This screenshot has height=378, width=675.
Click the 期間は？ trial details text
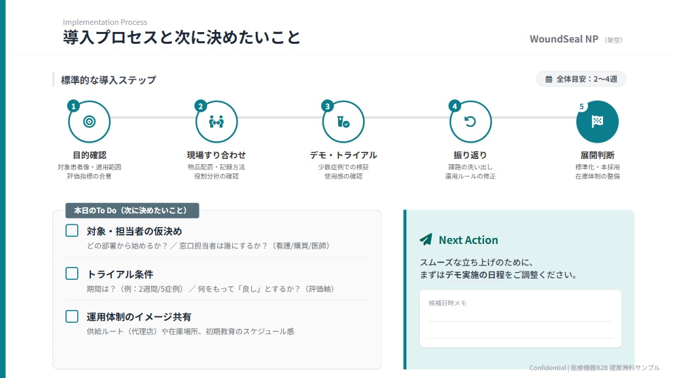tap(210, 289)
